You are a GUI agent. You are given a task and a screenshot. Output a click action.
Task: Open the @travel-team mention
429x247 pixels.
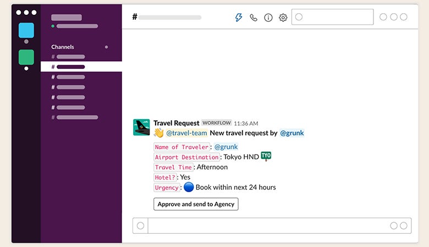[186, 133]
